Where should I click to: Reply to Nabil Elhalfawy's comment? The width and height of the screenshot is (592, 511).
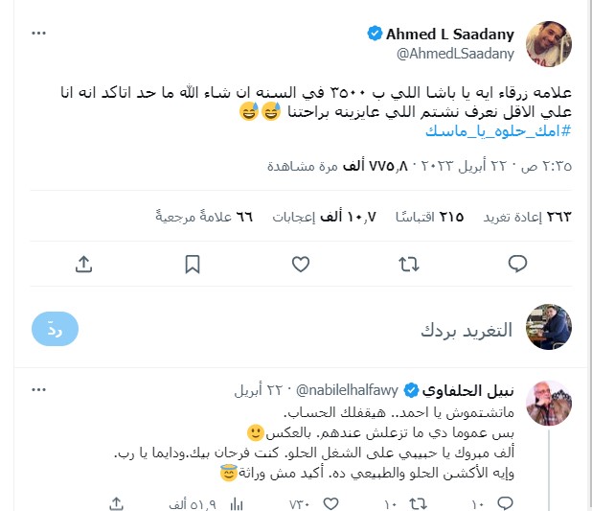505,504
